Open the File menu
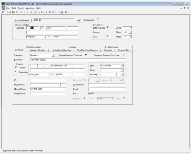The height and width of the screenshot is (154, 191). click(x=8, y=8)
